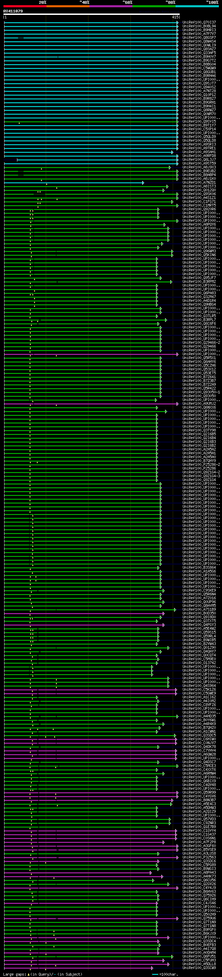
Task: Click the UniRef100_B9HRI3 label
Action: 199,30
